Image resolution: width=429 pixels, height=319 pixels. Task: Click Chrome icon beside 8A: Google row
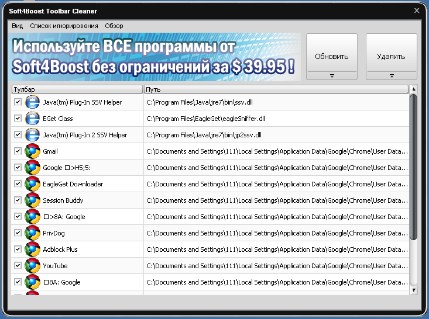(32, 282)
